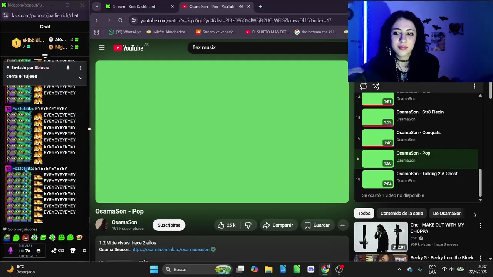Select the De OsamaSon filter chip

click(x=447, y=213)
